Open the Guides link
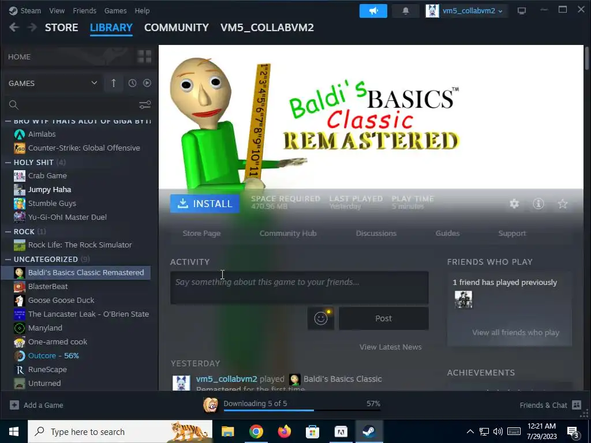Image resolution: width=591 pixels, height=443 pixels. (x=447, y=234)
